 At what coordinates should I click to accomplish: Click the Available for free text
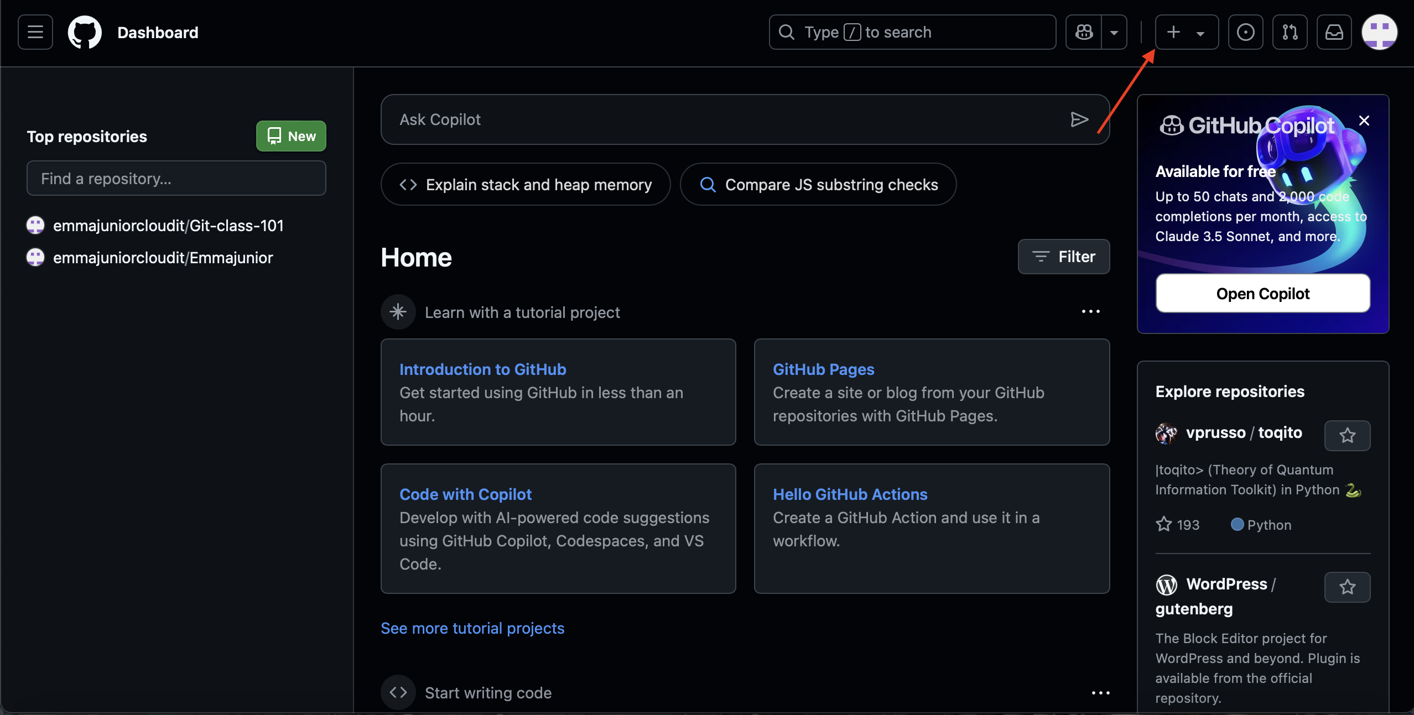[x=1215, y=171]
